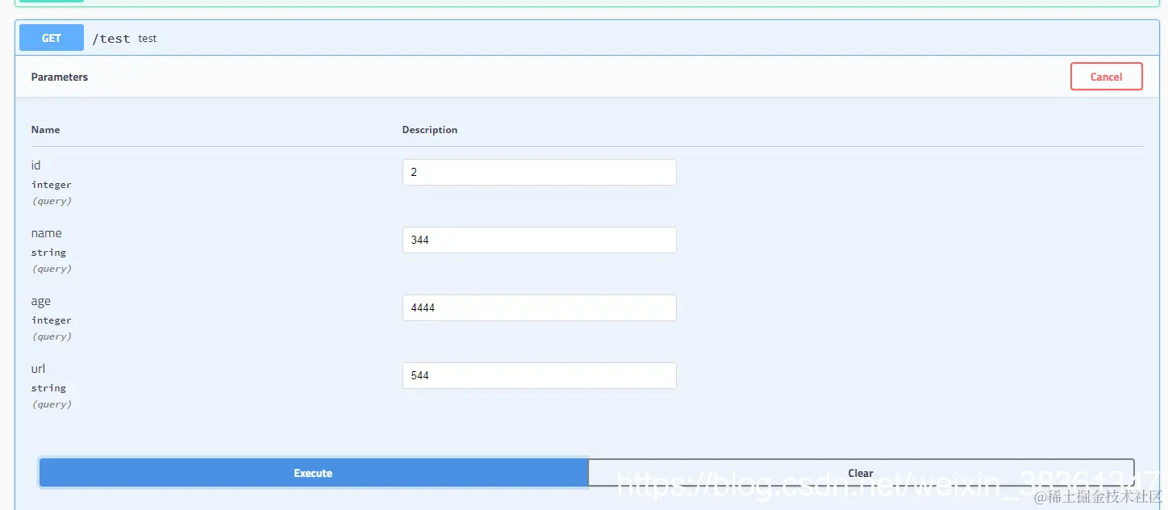Click the (query) label under age

point(52,337)
